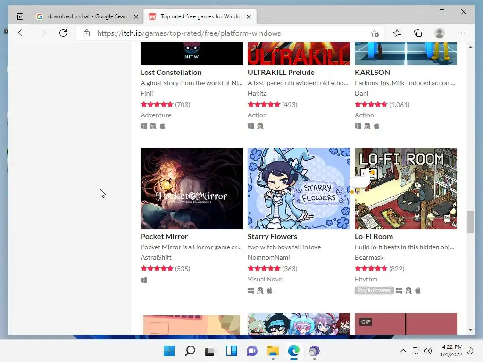Select the Visual Novel genre link

[266, 279]
